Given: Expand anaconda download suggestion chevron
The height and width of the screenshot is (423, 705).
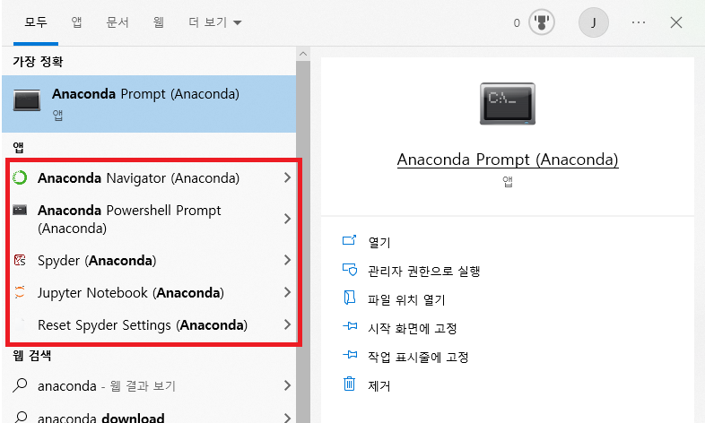Looking at the screenshot, I should 287,418.
